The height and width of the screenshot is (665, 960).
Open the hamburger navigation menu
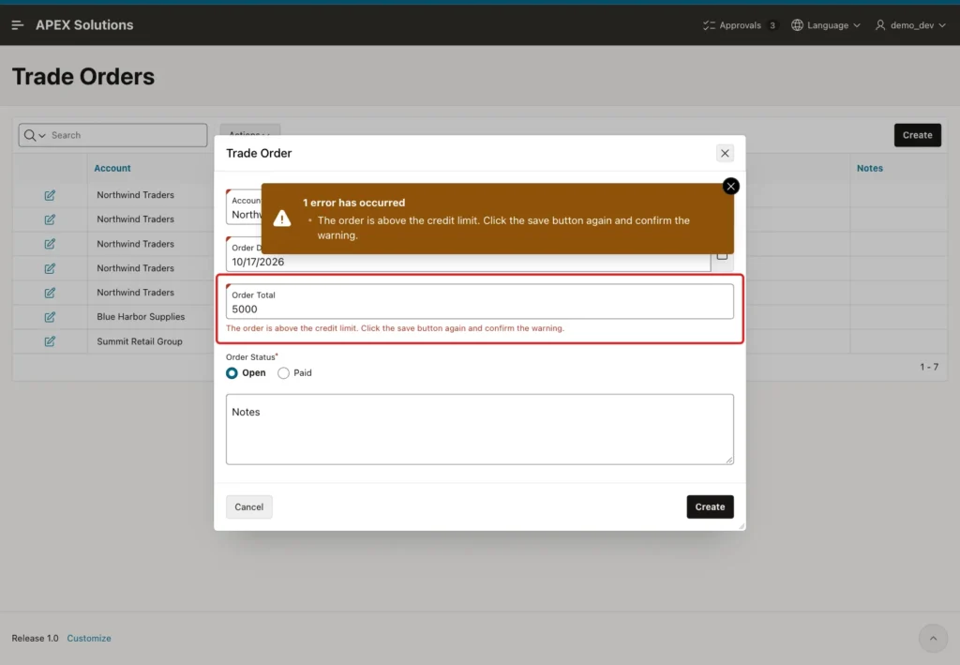(17, 25)
